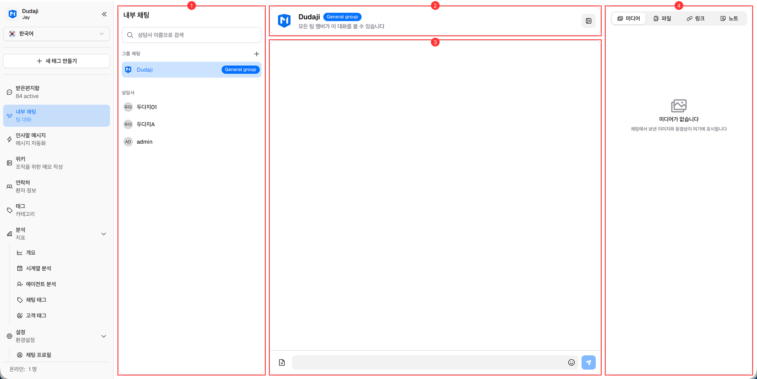Collapse the 설정 section chevron

coord(104,336)
